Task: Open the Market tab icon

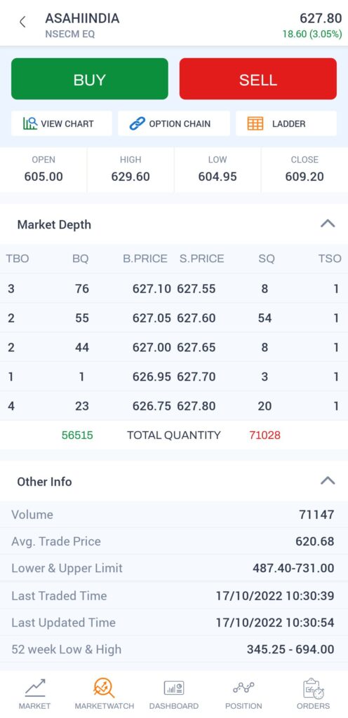Action: point(35,688)
